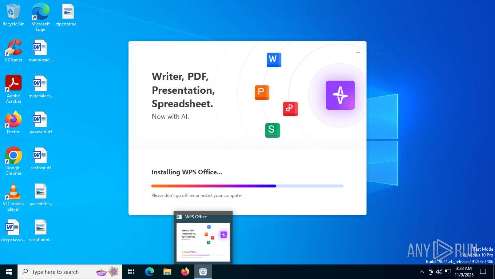
Task: Select the Recycle Bin desktop icon
Action: tap(13, 15)
